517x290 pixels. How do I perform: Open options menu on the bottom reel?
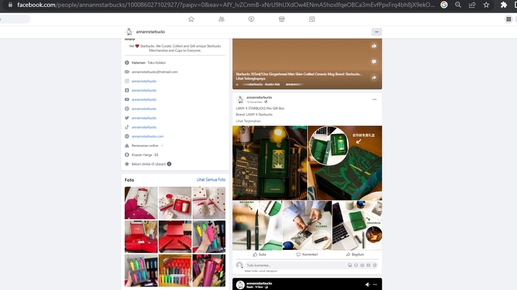375,284
